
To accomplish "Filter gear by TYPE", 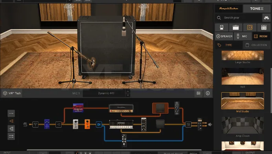I will tap(228, 45).
